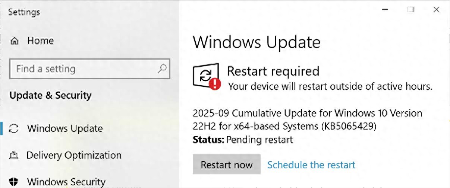Click the Windows Security shield icon
Image resolution: width=450 pixels, height=188 pixels.
click(14, 182)
